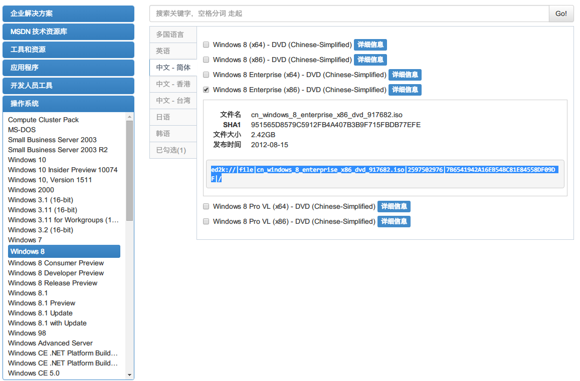The width and height of the screenshot is (580, 381).
Task: Click the highlighted ed2k link text
Action: coord(384,174)
